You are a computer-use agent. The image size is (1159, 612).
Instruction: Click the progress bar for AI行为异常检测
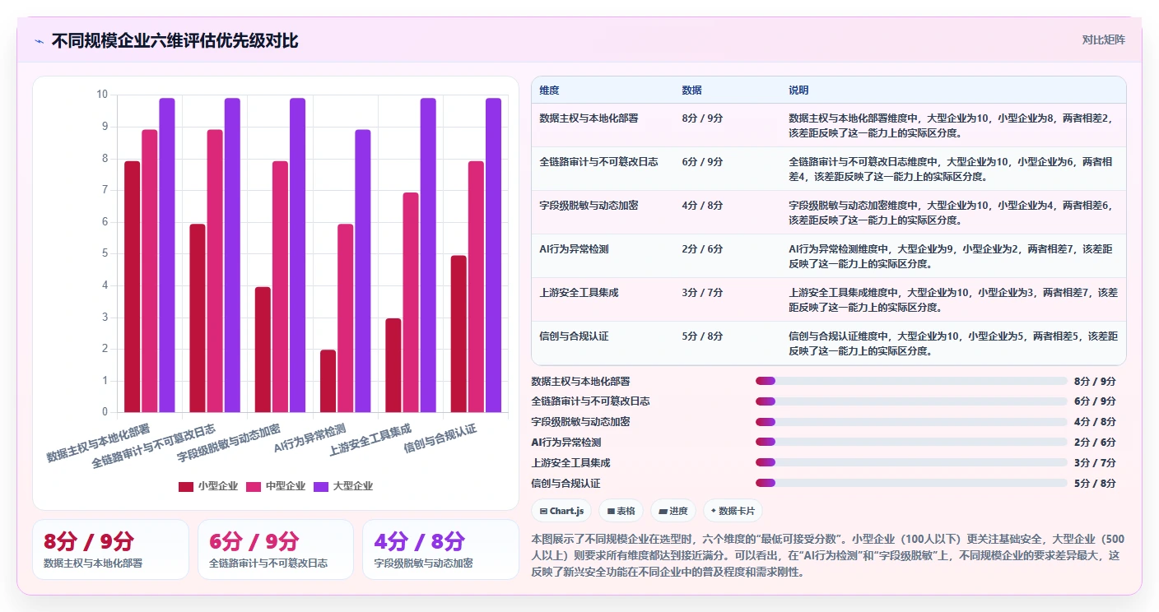click(x=911, y=443)
